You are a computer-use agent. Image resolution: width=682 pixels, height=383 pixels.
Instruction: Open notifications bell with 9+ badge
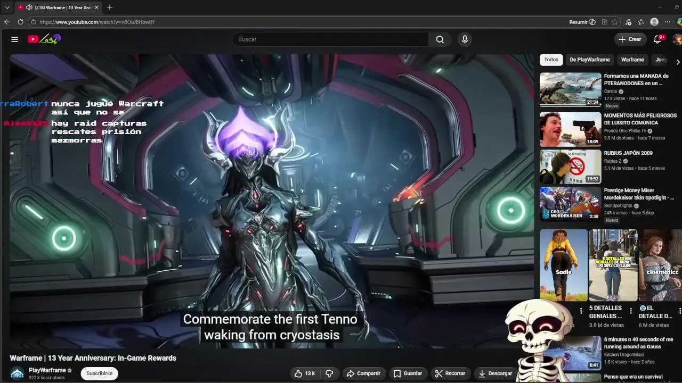point(658,39)
